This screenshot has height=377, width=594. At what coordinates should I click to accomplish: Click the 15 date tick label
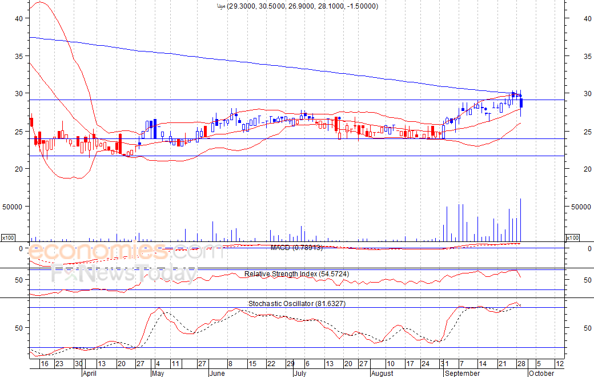click(x=252, y=364)
